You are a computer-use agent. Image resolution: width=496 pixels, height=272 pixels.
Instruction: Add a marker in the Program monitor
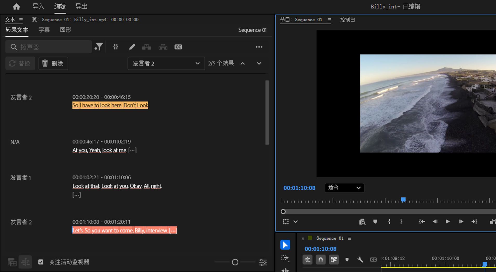pos(375,221)
